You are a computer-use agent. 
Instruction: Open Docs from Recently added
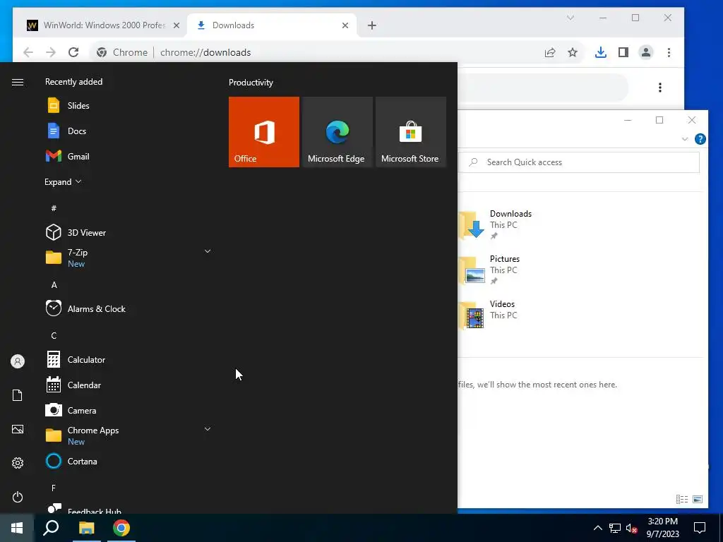(x=129, y=131)
